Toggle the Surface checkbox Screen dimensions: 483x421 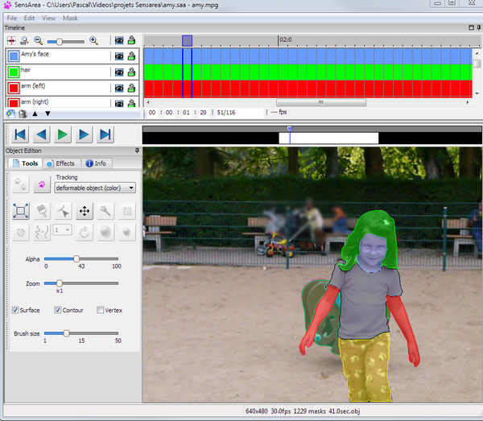[x=15, y=310]
